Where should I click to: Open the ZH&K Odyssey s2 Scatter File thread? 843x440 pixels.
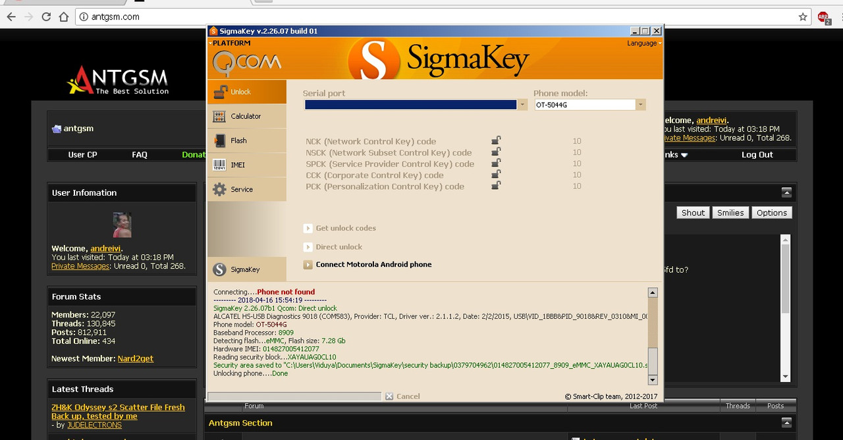(118, 412)
